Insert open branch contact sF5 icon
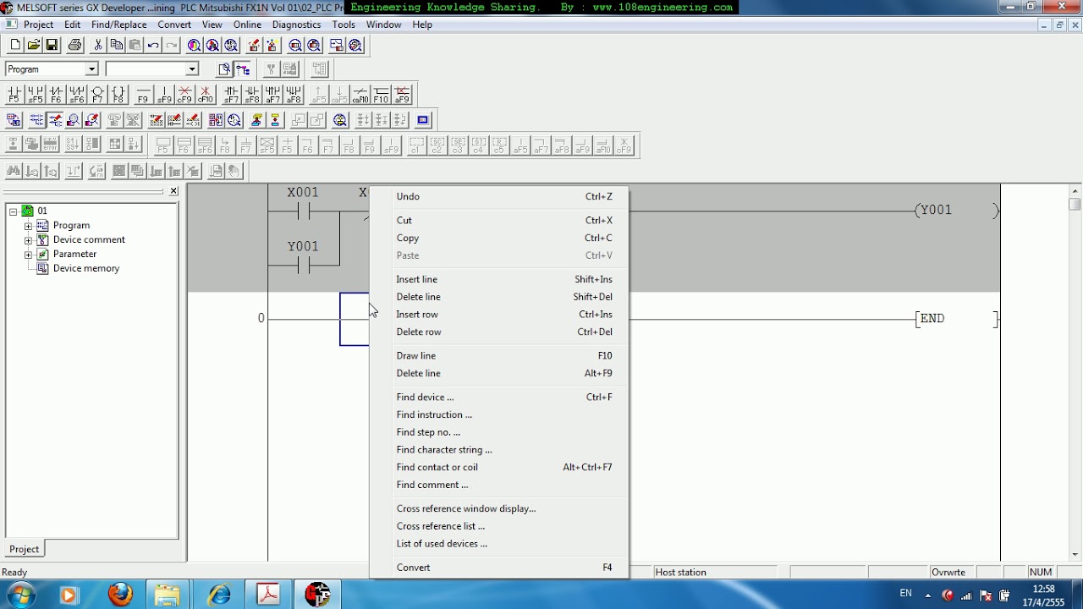This screenshot has height=609, width=1083. point(36,94)
